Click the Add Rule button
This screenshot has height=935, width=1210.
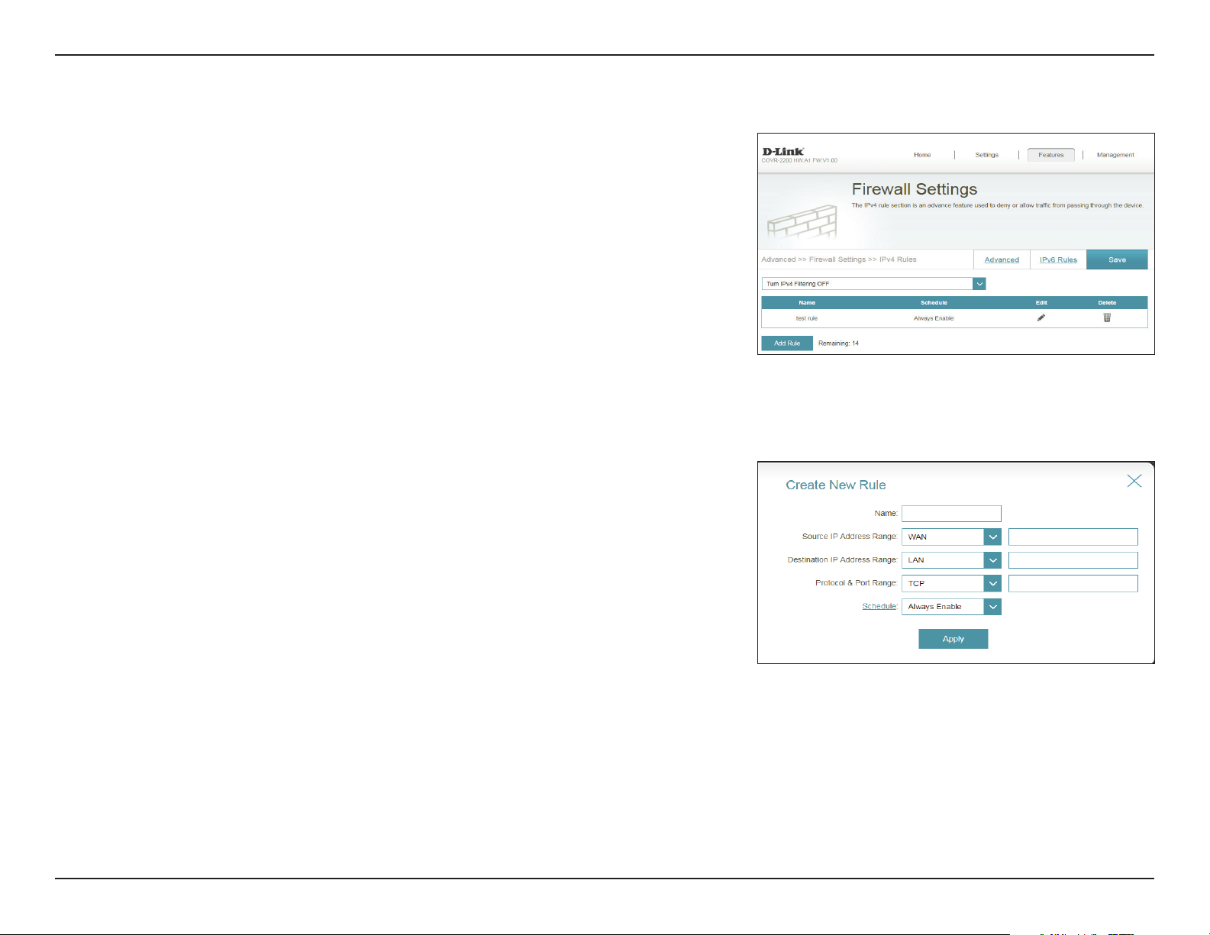coord(787,343)
